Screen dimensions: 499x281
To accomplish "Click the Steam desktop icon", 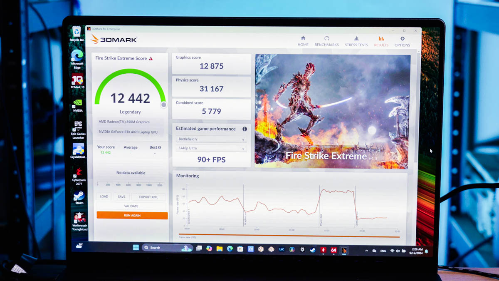I will click(x=79, y=198).
